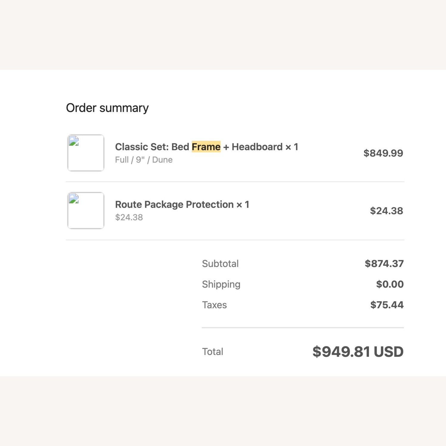The height and width of the screenshot is (446, 446).
Task: Click the broken image icon beside Route Package
Action: point(74,199)
